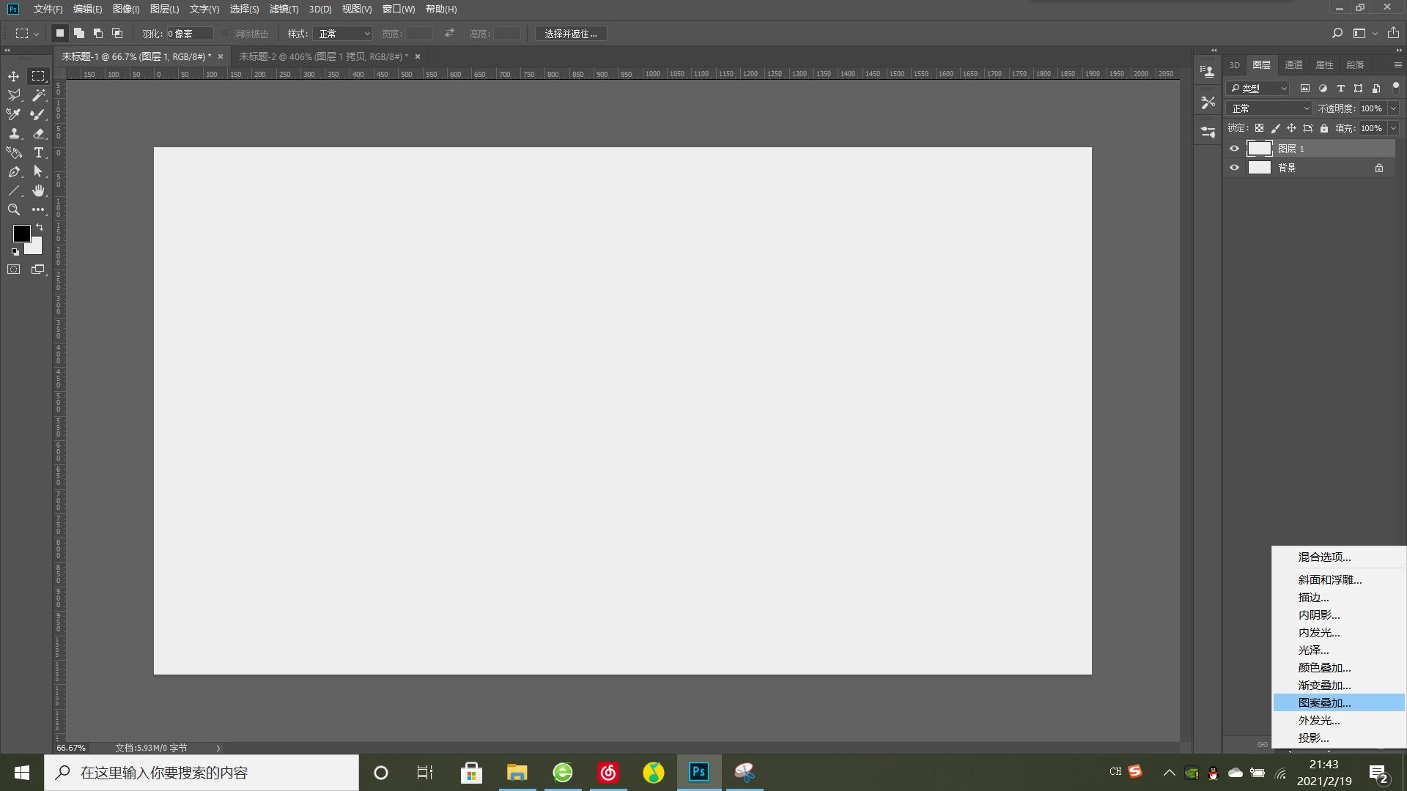
Task: Select the Move tool
Action: [13, 76]
